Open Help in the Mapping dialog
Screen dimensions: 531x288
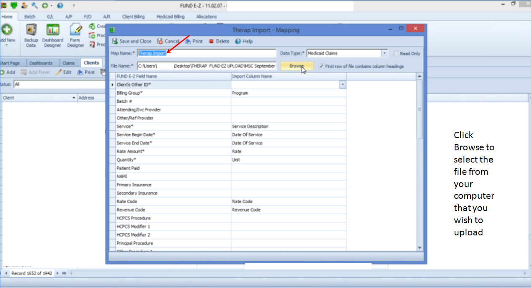click(244, 41)
